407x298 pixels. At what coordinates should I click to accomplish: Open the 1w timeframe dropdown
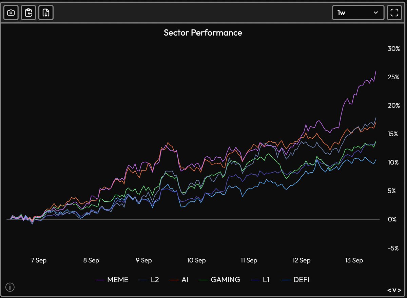point(358,12)
